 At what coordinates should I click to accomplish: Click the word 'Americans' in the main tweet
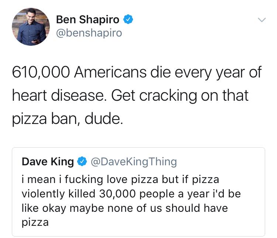tap(110, 72)
